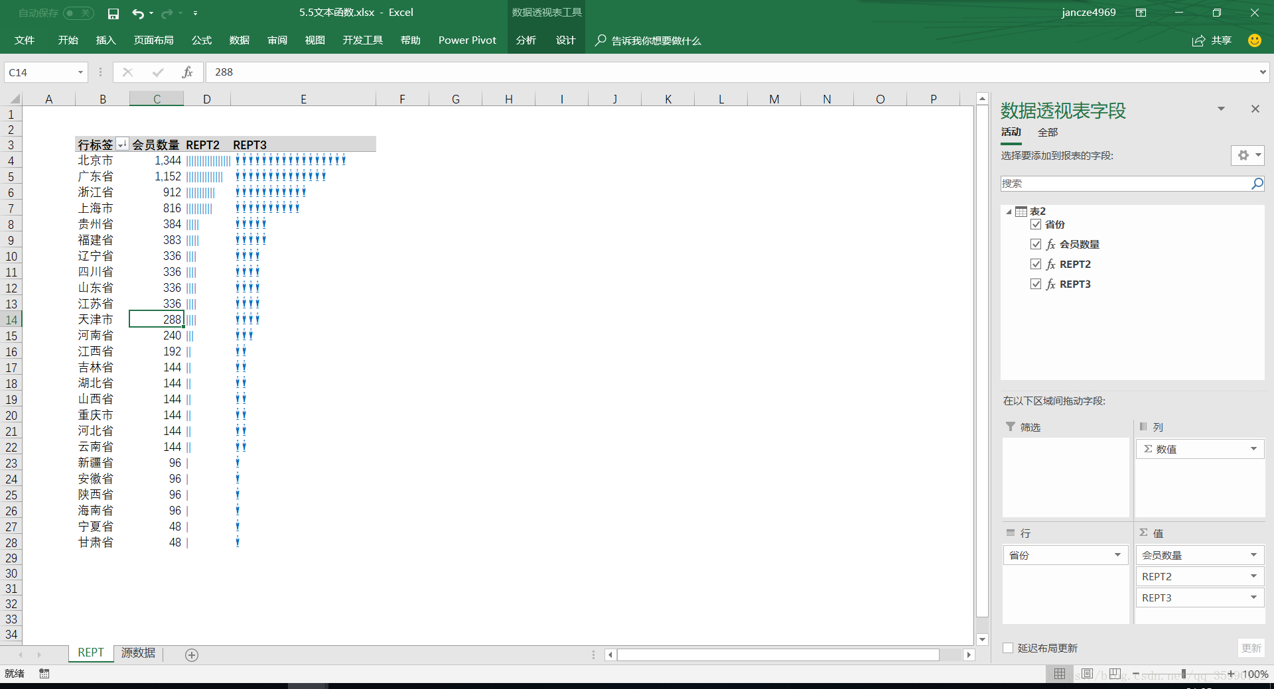Open the 省份 dropdown in rows area
The height and width of the screenshot is (689, 1274).
[x=1117, y=555]
